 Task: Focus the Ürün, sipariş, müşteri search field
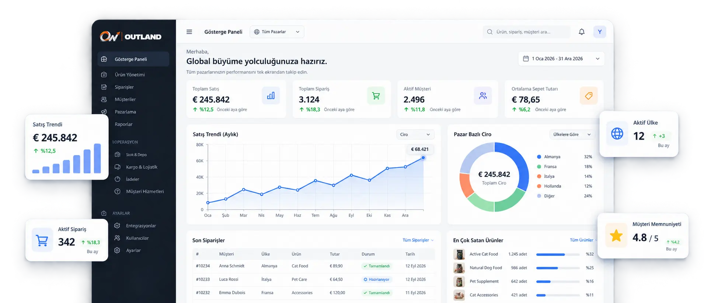526,32
